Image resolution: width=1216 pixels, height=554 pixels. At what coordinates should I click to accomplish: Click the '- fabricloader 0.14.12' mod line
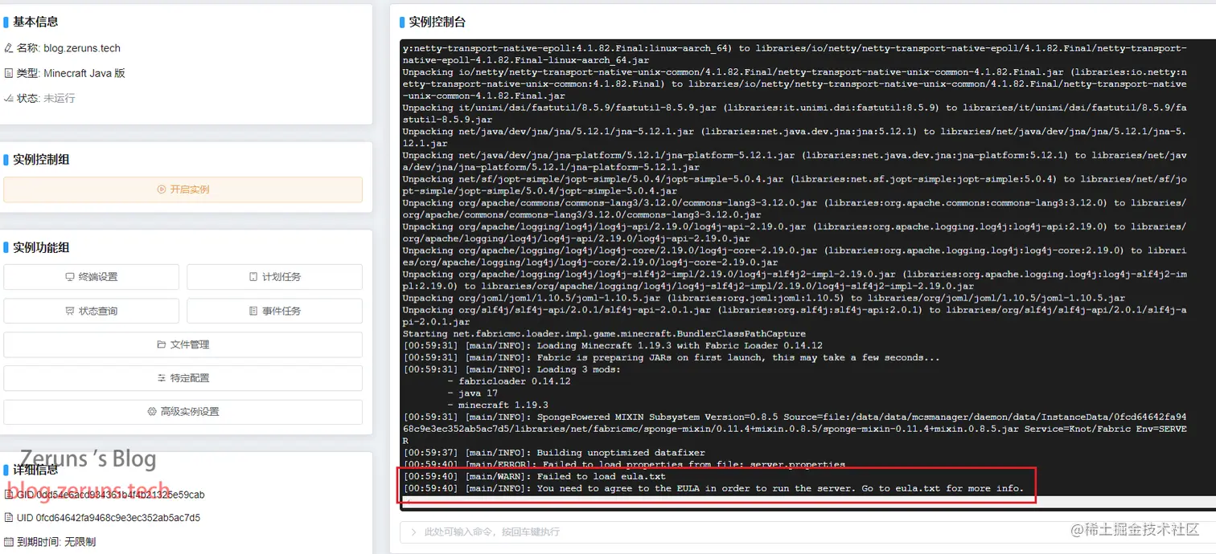509,381
